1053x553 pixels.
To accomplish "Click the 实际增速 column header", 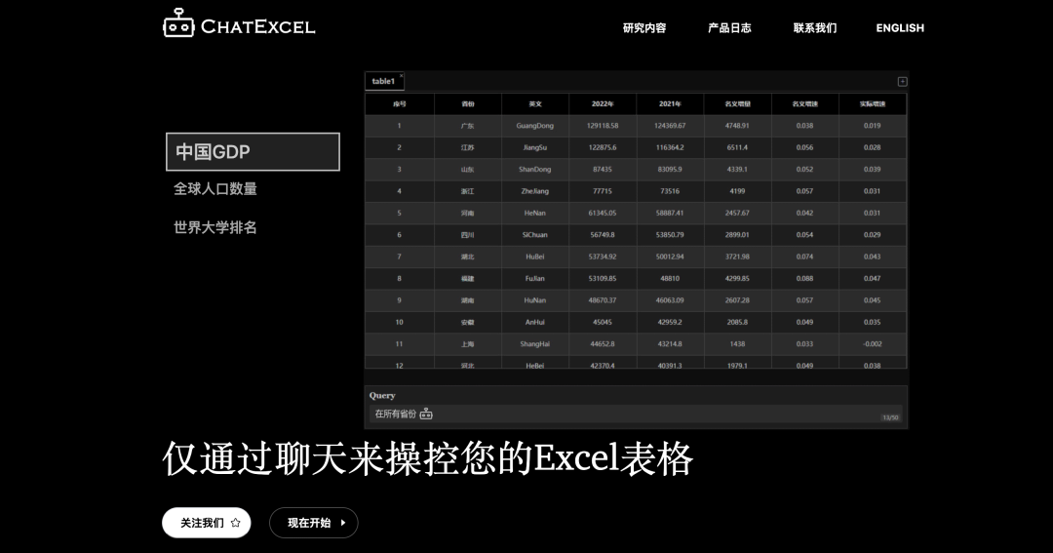I will [x=873, y=104].
